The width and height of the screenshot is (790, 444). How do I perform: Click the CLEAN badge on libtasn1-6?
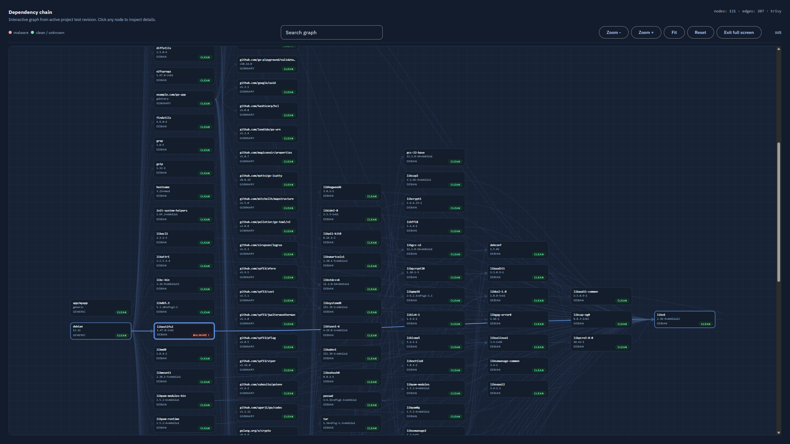372,335
